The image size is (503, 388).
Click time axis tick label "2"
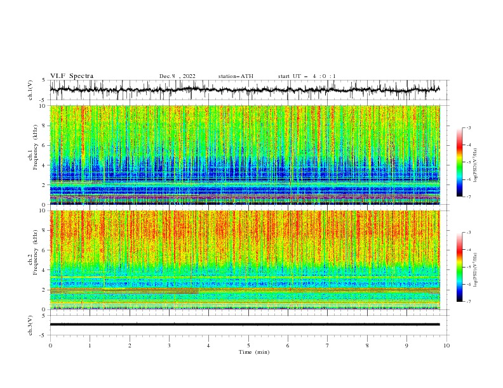130,346
